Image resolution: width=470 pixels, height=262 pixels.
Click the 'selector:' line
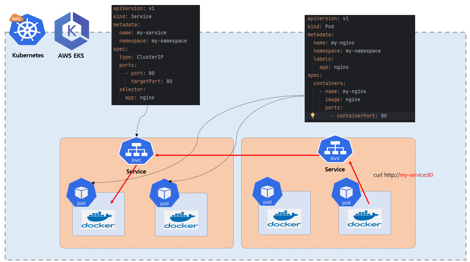(133, 89)
